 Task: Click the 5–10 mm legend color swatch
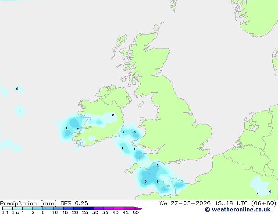click(48, 208)
